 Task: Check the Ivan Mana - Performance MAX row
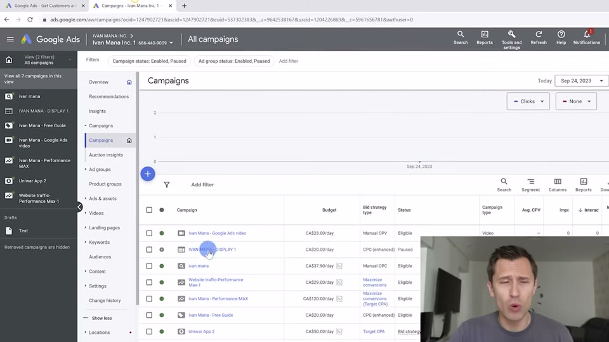click(x=149, y=298)
